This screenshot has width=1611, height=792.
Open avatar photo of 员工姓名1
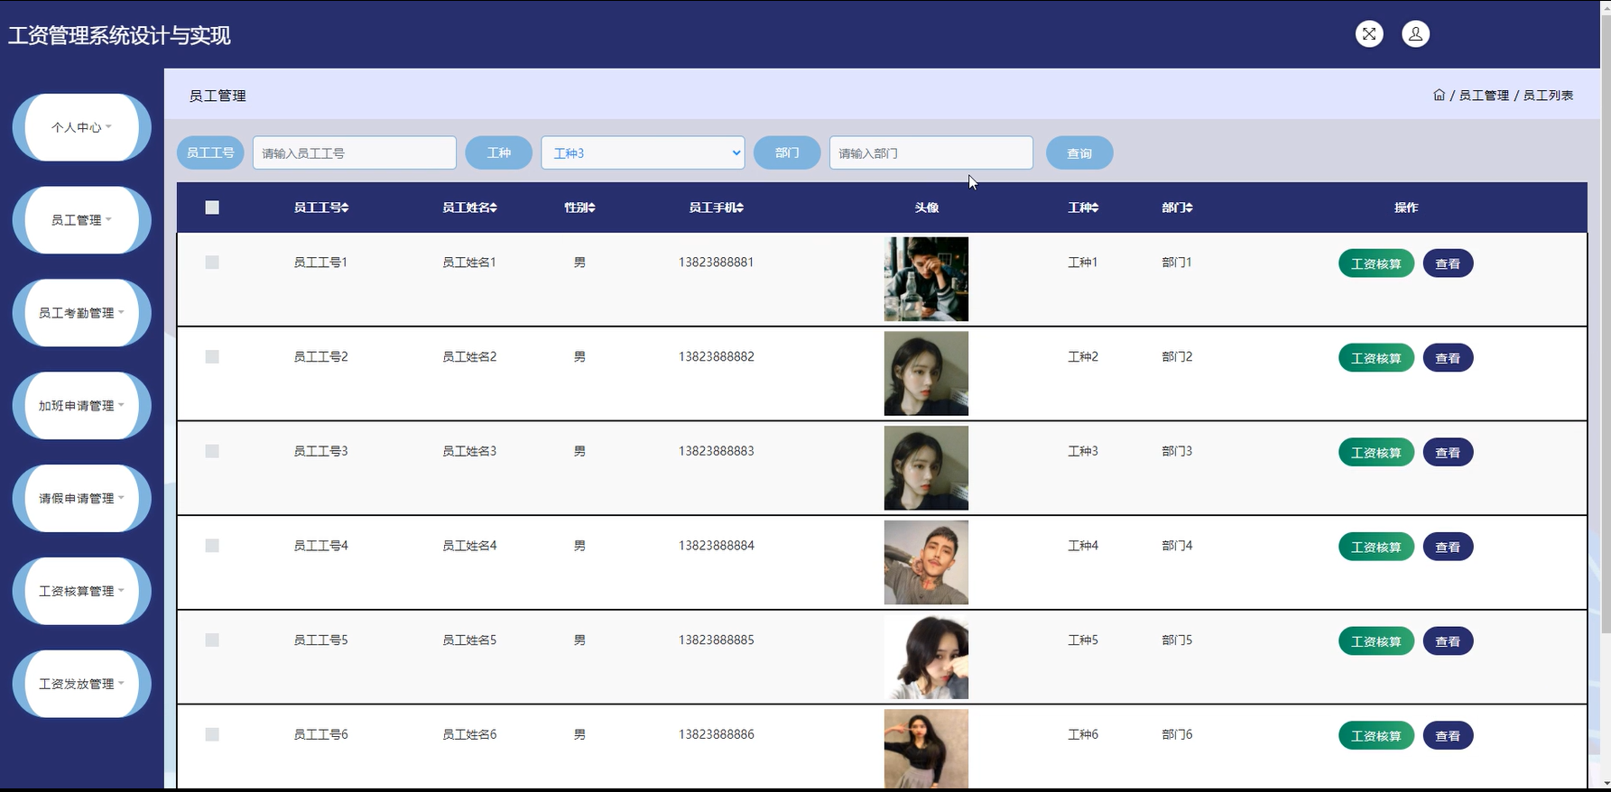(x=926, y=279)
